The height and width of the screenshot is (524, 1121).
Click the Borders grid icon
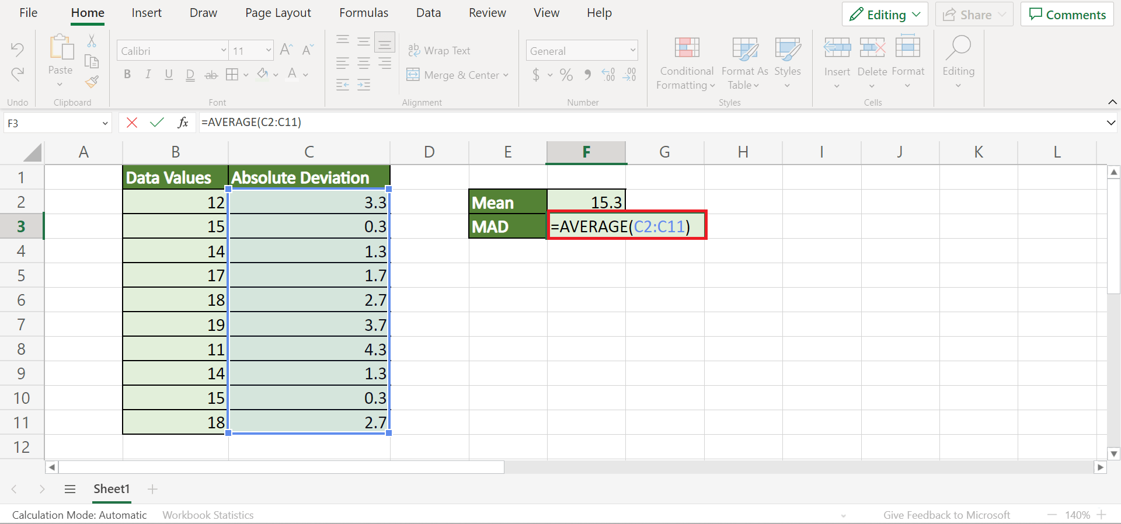pyautogui.click(x=232, y=74)
